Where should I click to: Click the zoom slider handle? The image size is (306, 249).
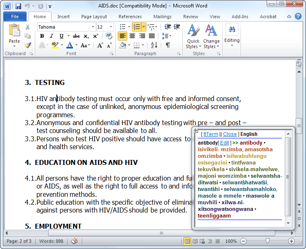(267, 241)
